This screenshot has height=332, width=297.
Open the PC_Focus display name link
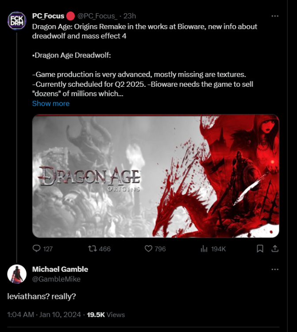(x=48, y=16)
